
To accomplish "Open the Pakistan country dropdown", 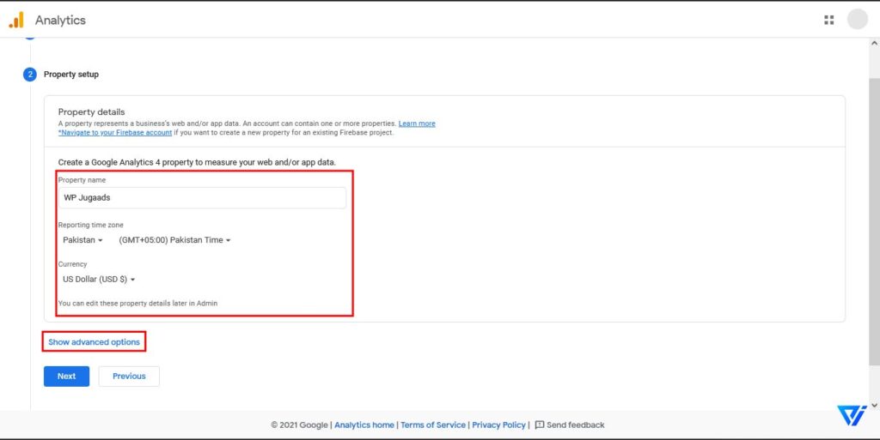I will 82,240.
